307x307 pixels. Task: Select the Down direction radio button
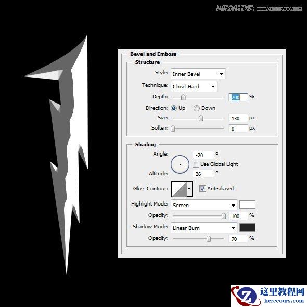196,108
